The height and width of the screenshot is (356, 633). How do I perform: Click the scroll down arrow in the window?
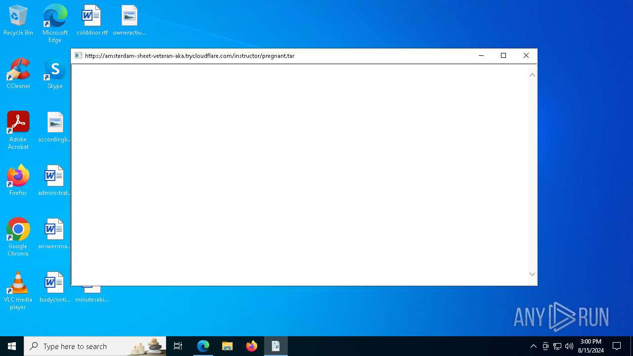533,274
